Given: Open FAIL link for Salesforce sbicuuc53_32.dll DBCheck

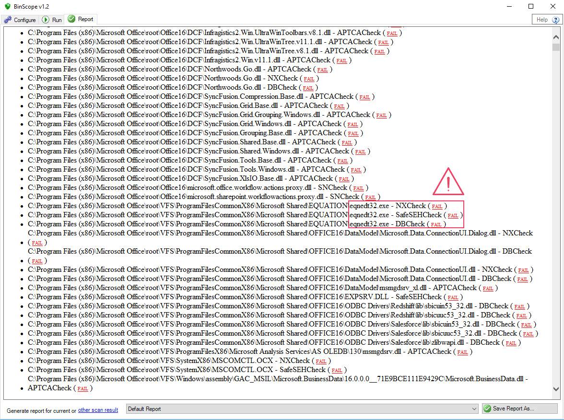Looking at the screenshot, I should coord(528,334).
